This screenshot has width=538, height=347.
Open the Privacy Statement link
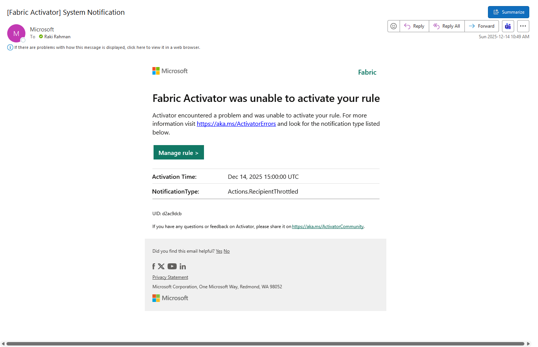click(x=170, y=277)
